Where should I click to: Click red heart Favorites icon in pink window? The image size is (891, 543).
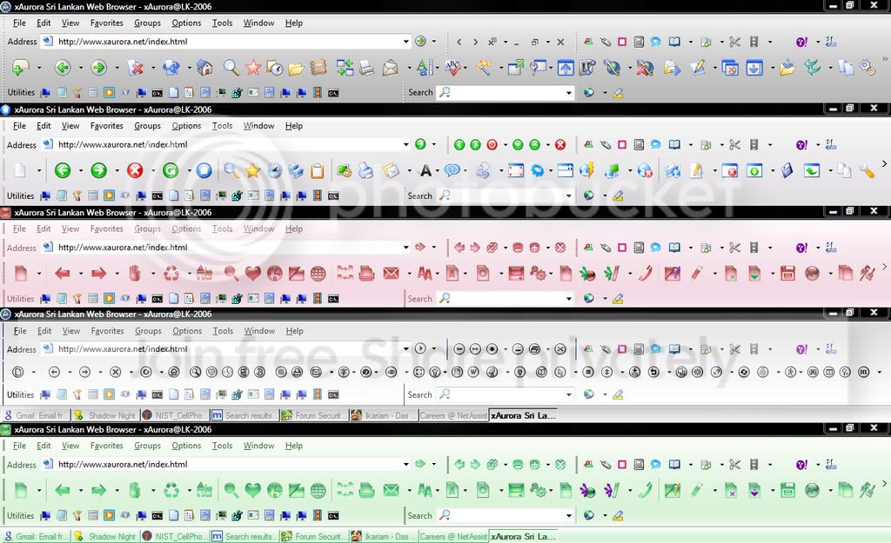tap(253, 274)
